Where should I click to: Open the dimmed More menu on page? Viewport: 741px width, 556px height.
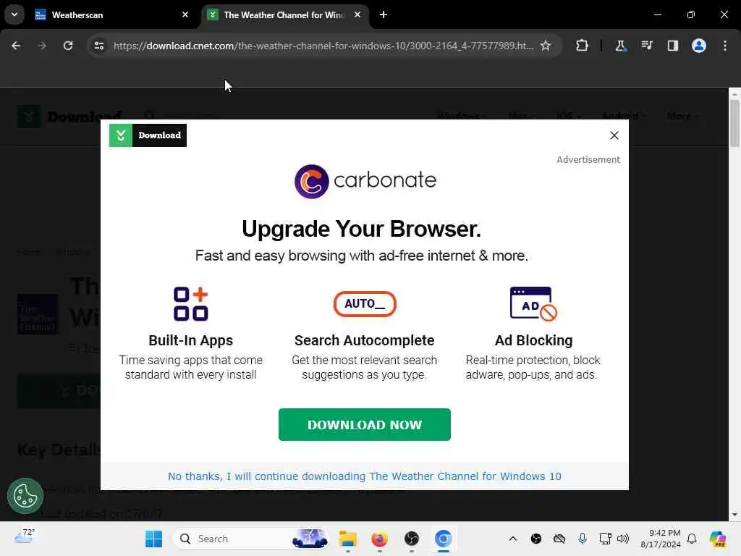click(682, 117)
